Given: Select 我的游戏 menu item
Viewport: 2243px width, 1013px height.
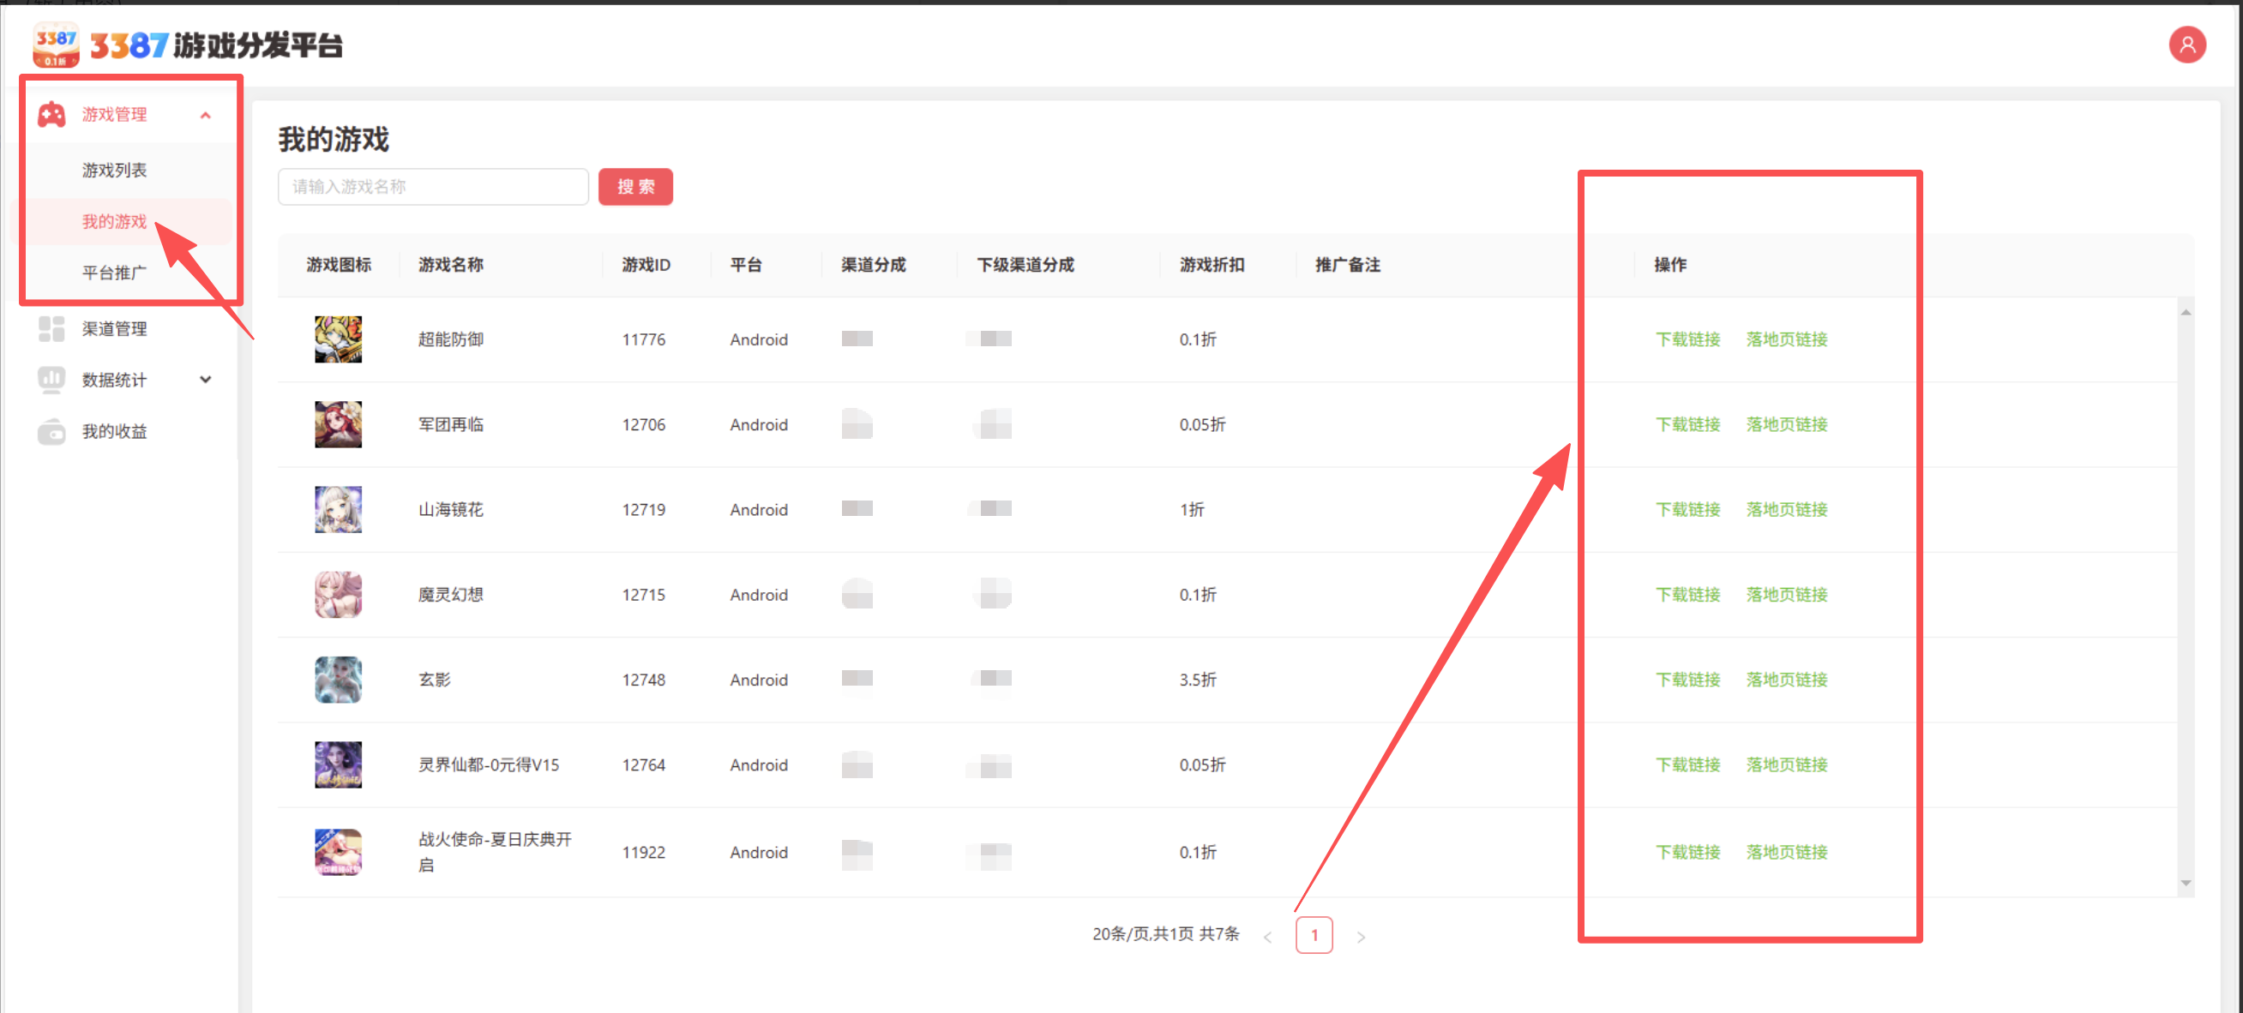Looking at the screenshot, I should pos(114,222).
